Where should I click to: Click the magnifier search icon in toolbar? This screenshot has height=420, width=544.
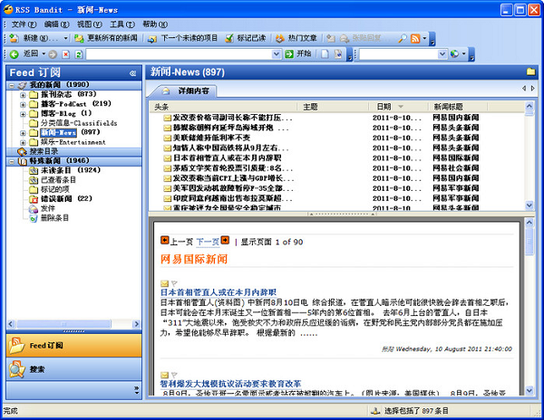[x=402, y=38]
